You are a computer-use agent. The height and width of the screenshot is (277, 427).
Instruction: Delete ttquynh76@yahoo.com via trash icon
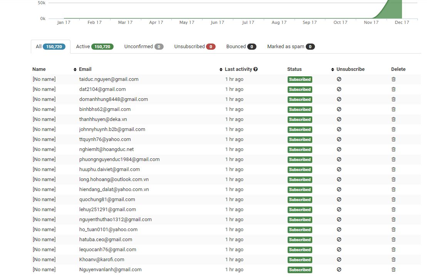click(x=393, y=139)
